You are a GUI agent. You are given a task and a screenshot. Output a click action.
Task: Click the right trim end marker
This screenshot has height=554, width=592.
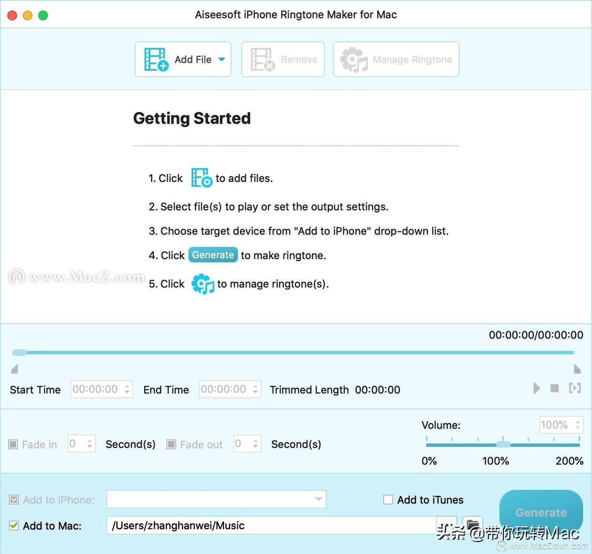(x=577, y=369)
